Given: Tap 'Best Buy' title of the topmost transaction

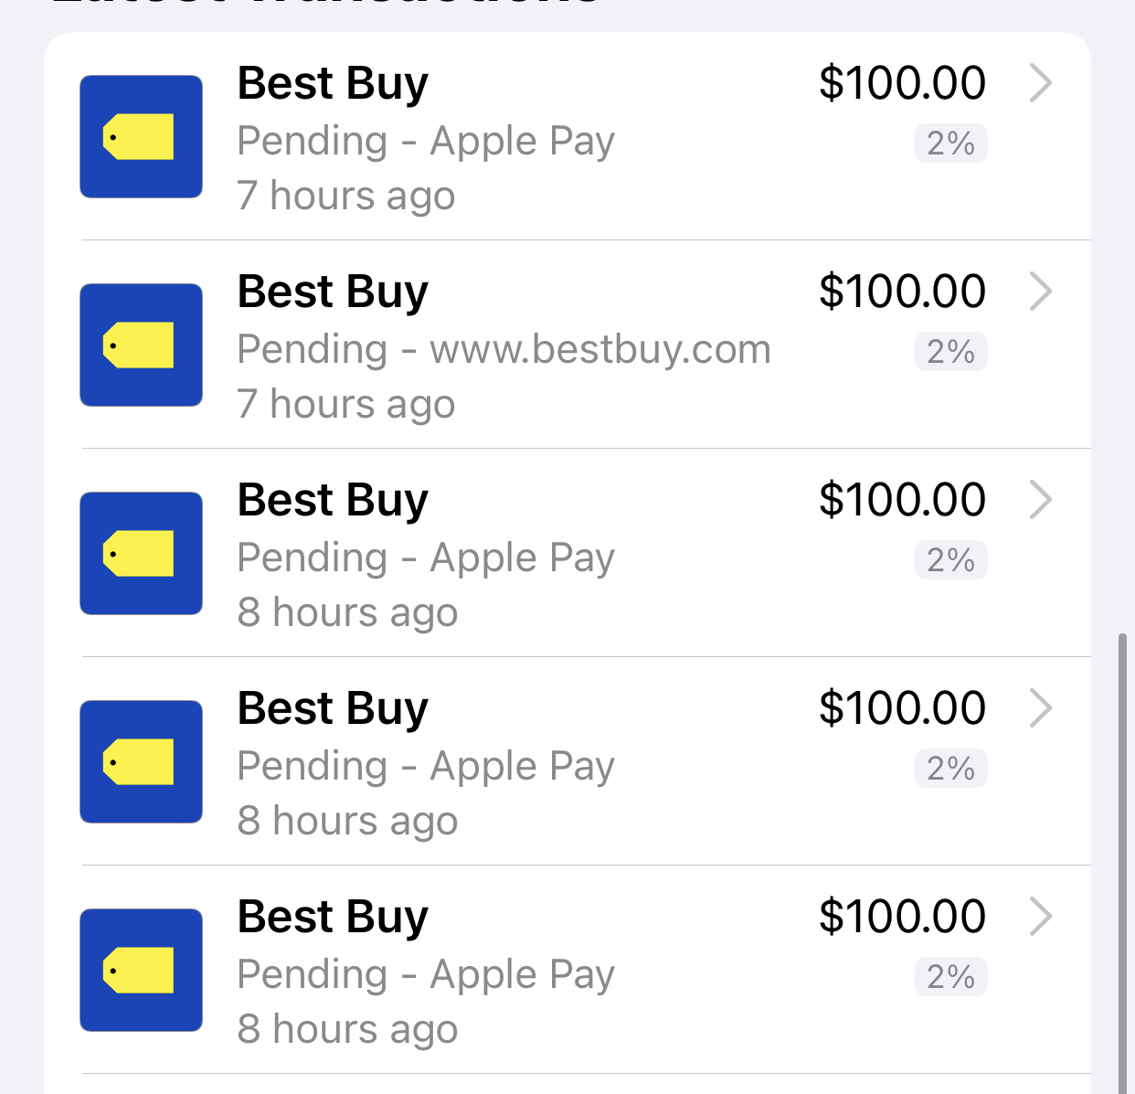Looking at the screenshot, I should click(333, 85).
